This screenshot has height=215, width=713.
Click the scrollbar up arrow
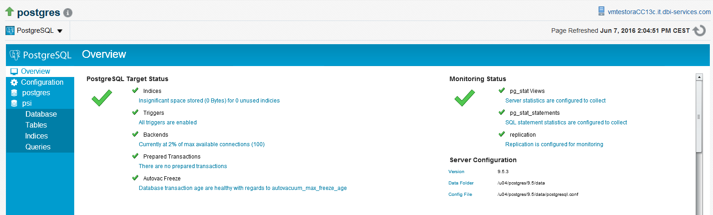699,77
